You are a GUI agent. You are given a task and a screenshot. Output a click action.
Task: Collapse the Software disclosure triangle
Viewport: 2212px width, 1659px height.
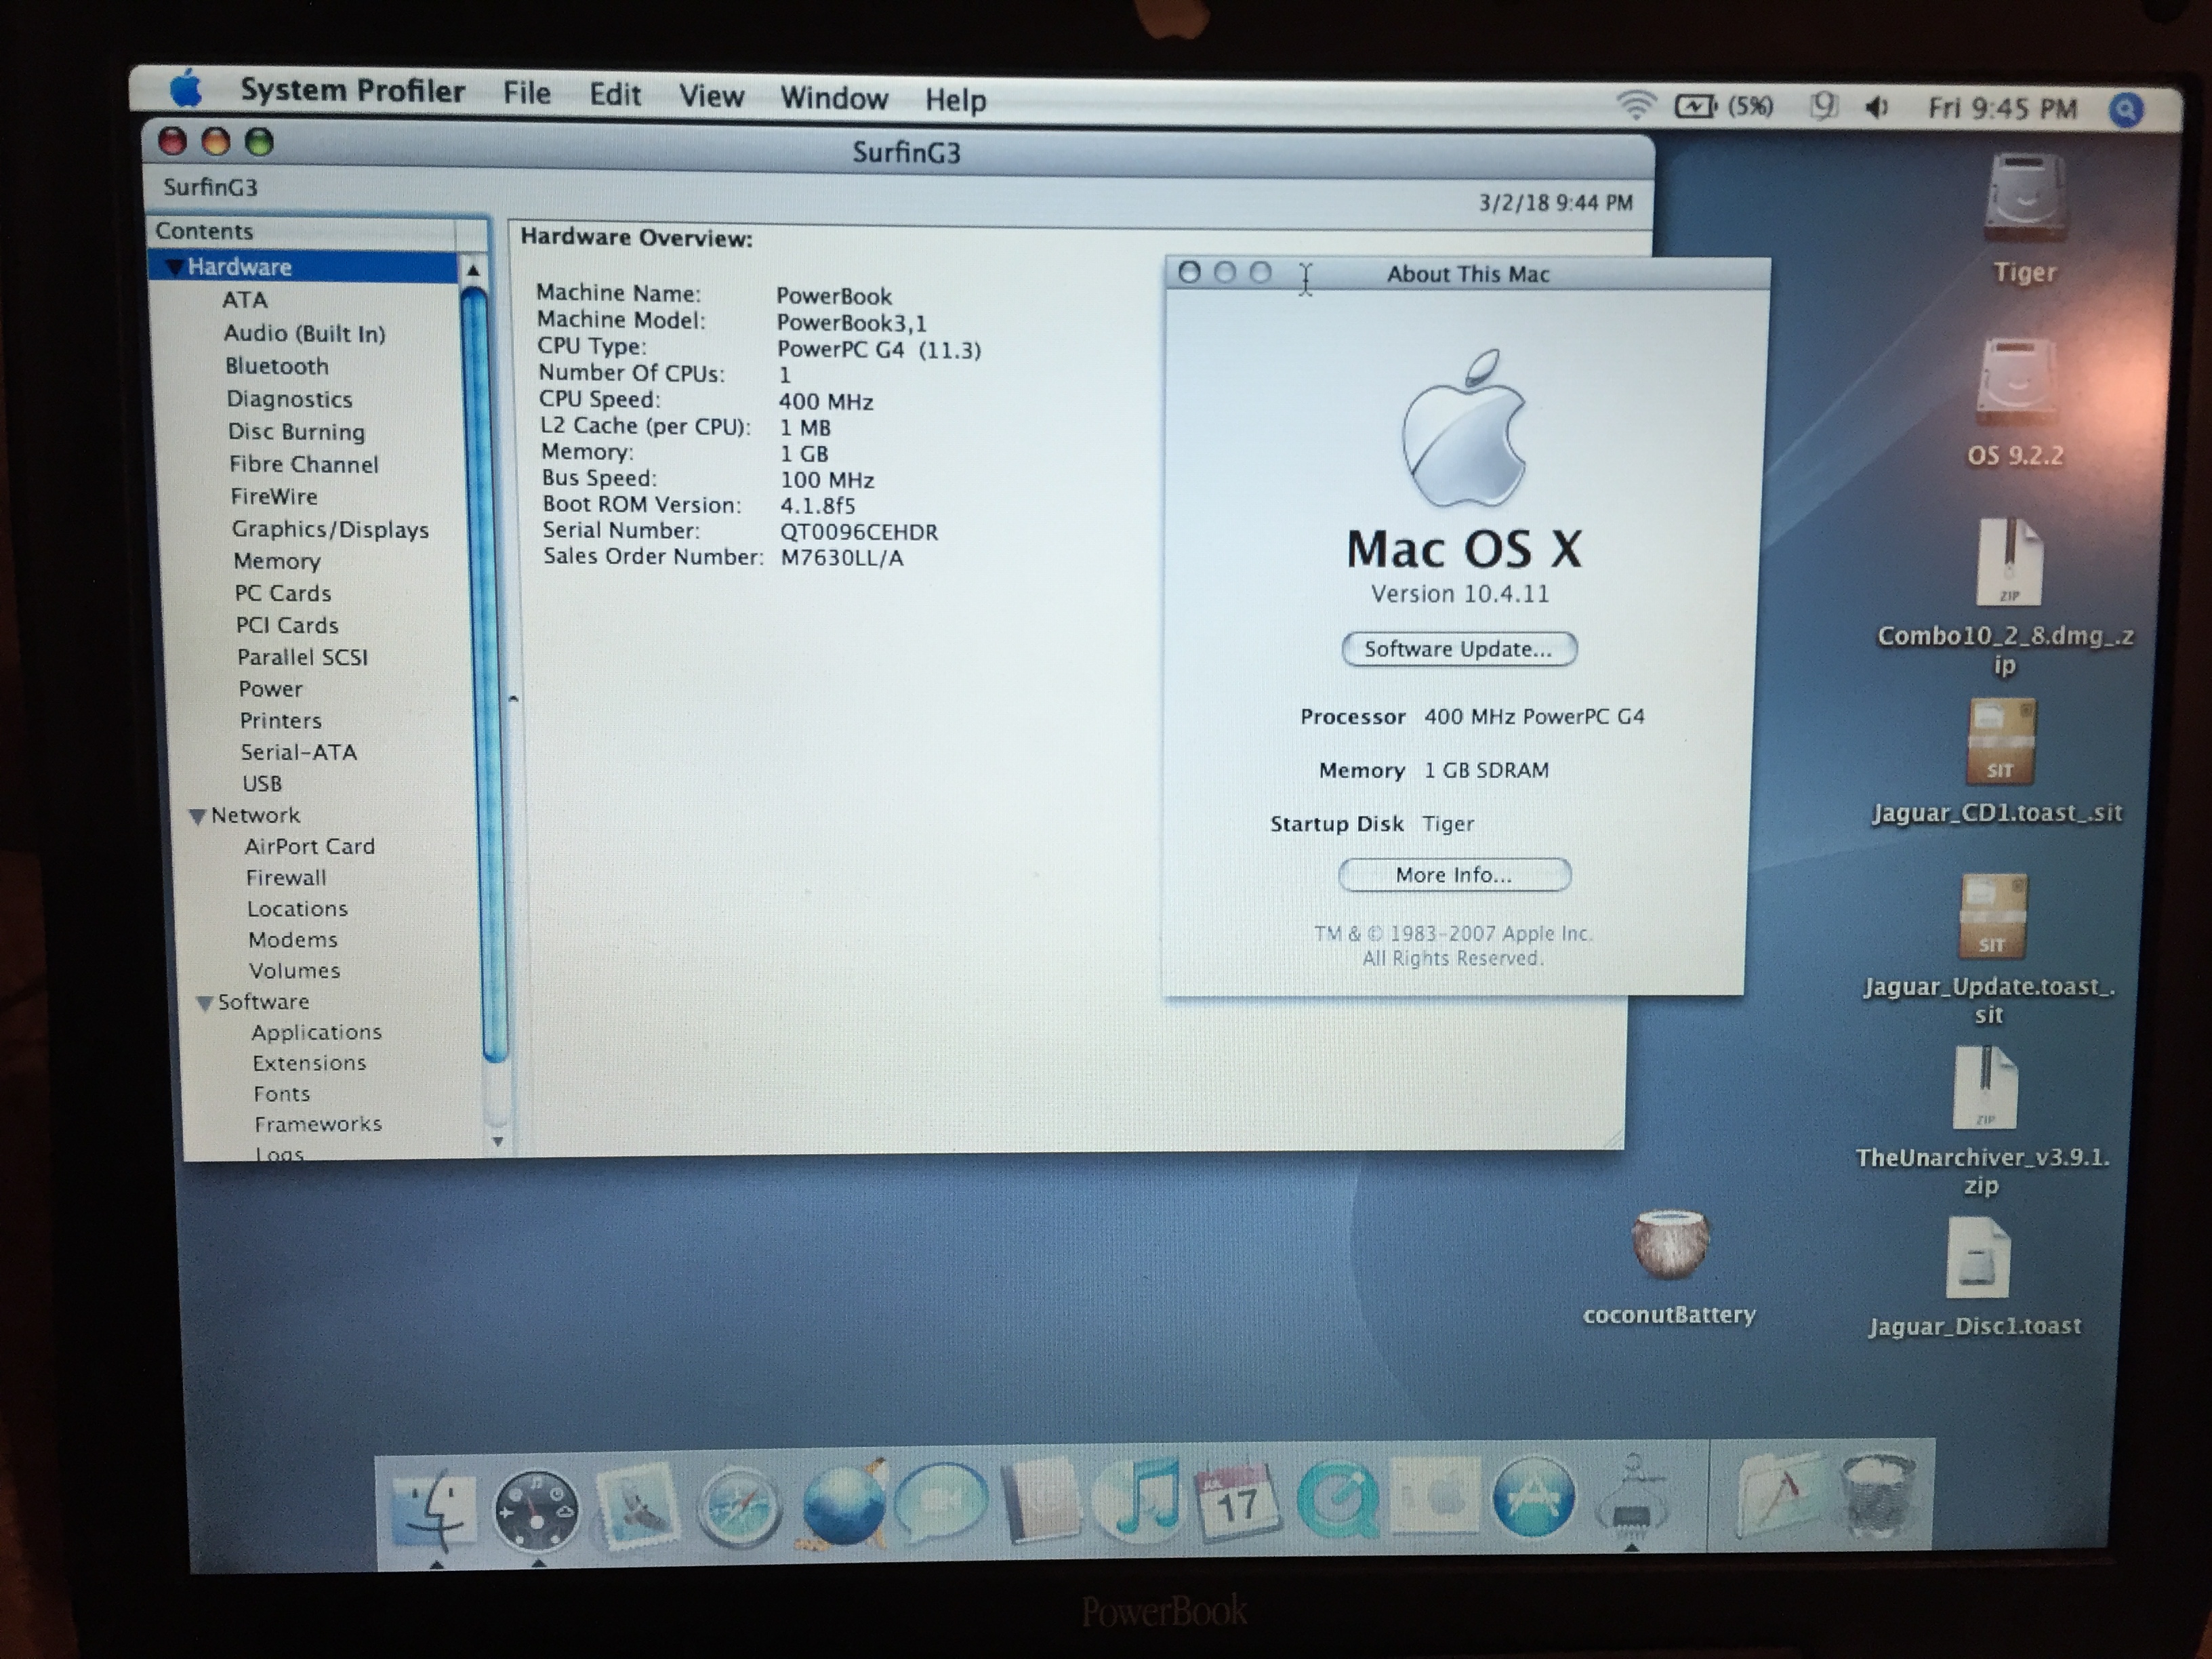pos(204,1002)
